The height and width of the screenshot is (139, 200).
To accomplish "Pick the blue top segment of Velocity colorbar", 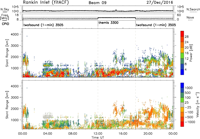I will pyautogui.click(x=182, y=85).
